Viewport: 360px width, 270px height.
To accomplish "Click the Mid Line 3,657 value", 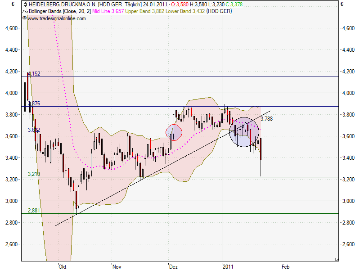I will pos(108,11).
